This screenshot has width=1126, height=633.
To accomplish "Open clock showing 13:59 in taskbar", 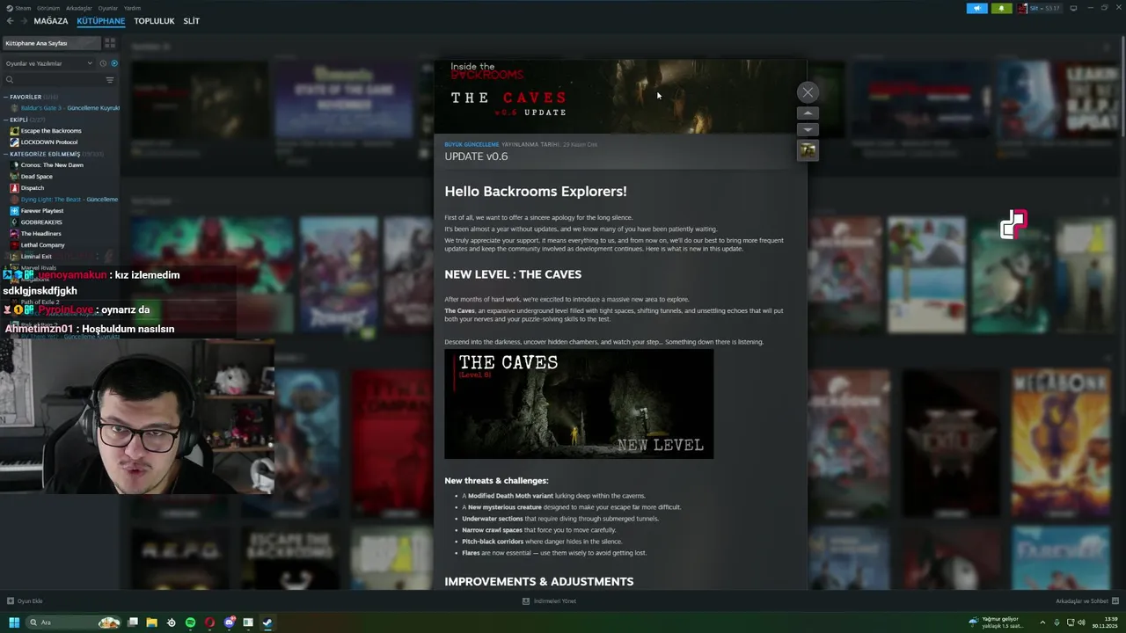I will [x=1105, y=622].
